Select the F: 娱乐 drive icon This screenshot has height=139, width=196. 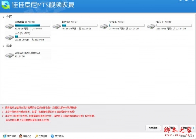point(151,26)
